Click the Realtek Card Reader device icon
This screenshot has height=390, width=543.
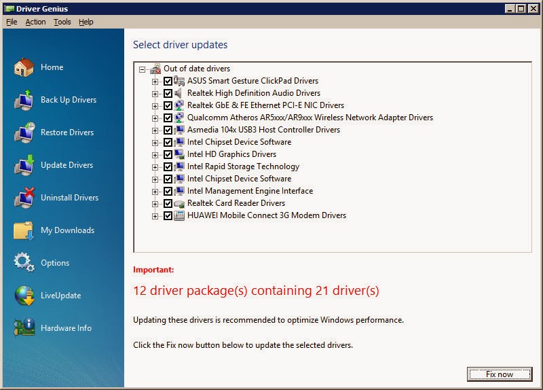(179, 204)
